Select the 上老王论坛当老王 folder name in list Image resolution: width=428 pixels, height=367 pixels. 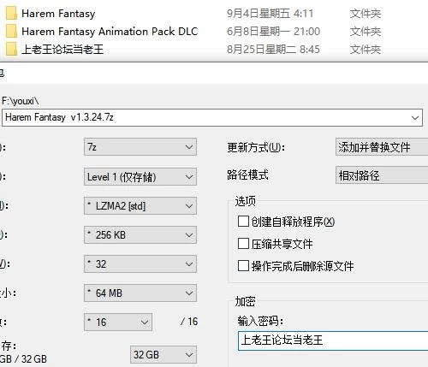click(x=62, y=50)
